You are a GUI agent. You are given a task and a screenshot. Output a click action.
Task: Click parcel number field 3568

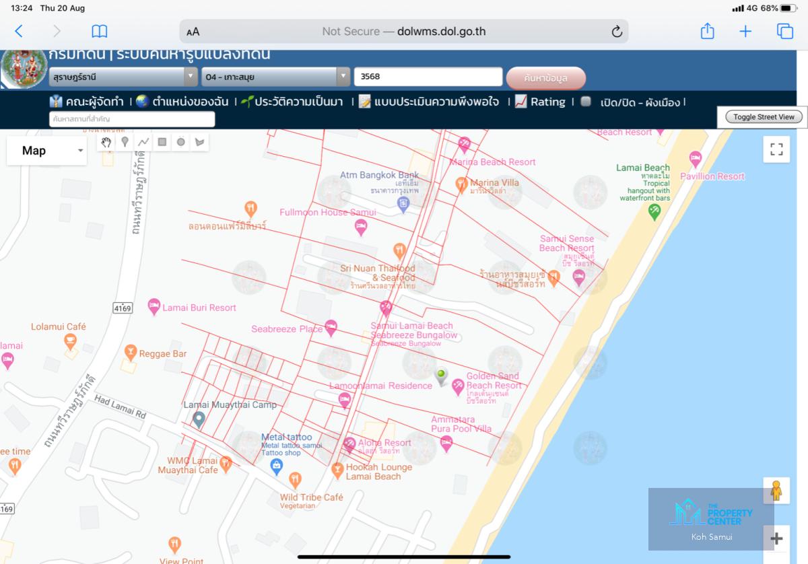coord(428,77)
